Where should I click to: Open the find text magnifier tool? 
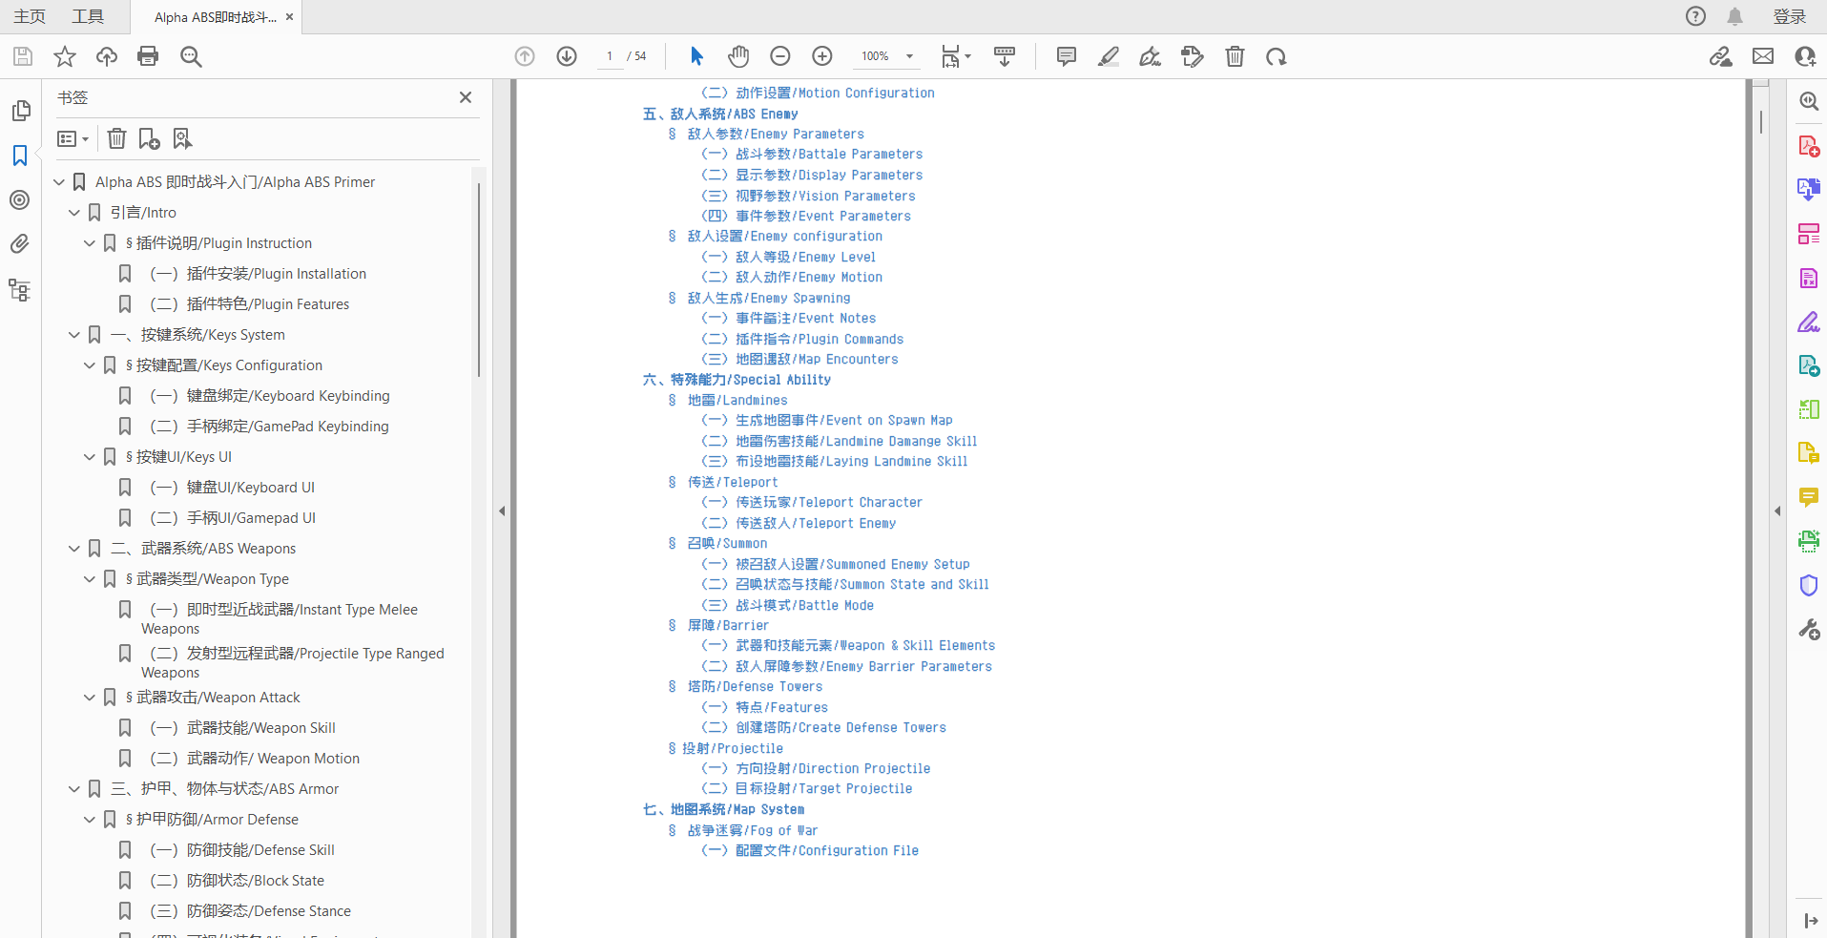tap(191, 56)
